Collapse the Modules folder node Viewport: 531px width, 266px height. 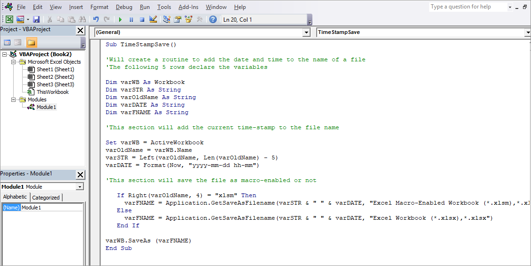13,100
